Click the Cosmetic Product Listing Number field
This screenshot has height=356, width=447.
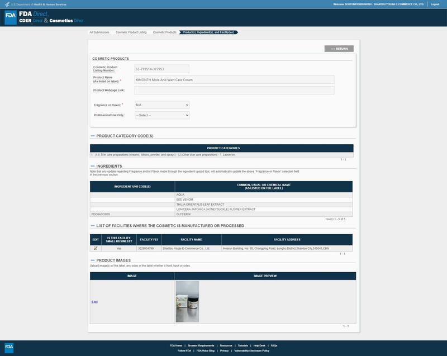[x=161, y=69]
